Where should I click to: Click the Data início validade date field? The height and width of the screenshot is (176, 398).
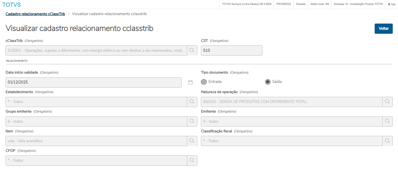[94, 82]
